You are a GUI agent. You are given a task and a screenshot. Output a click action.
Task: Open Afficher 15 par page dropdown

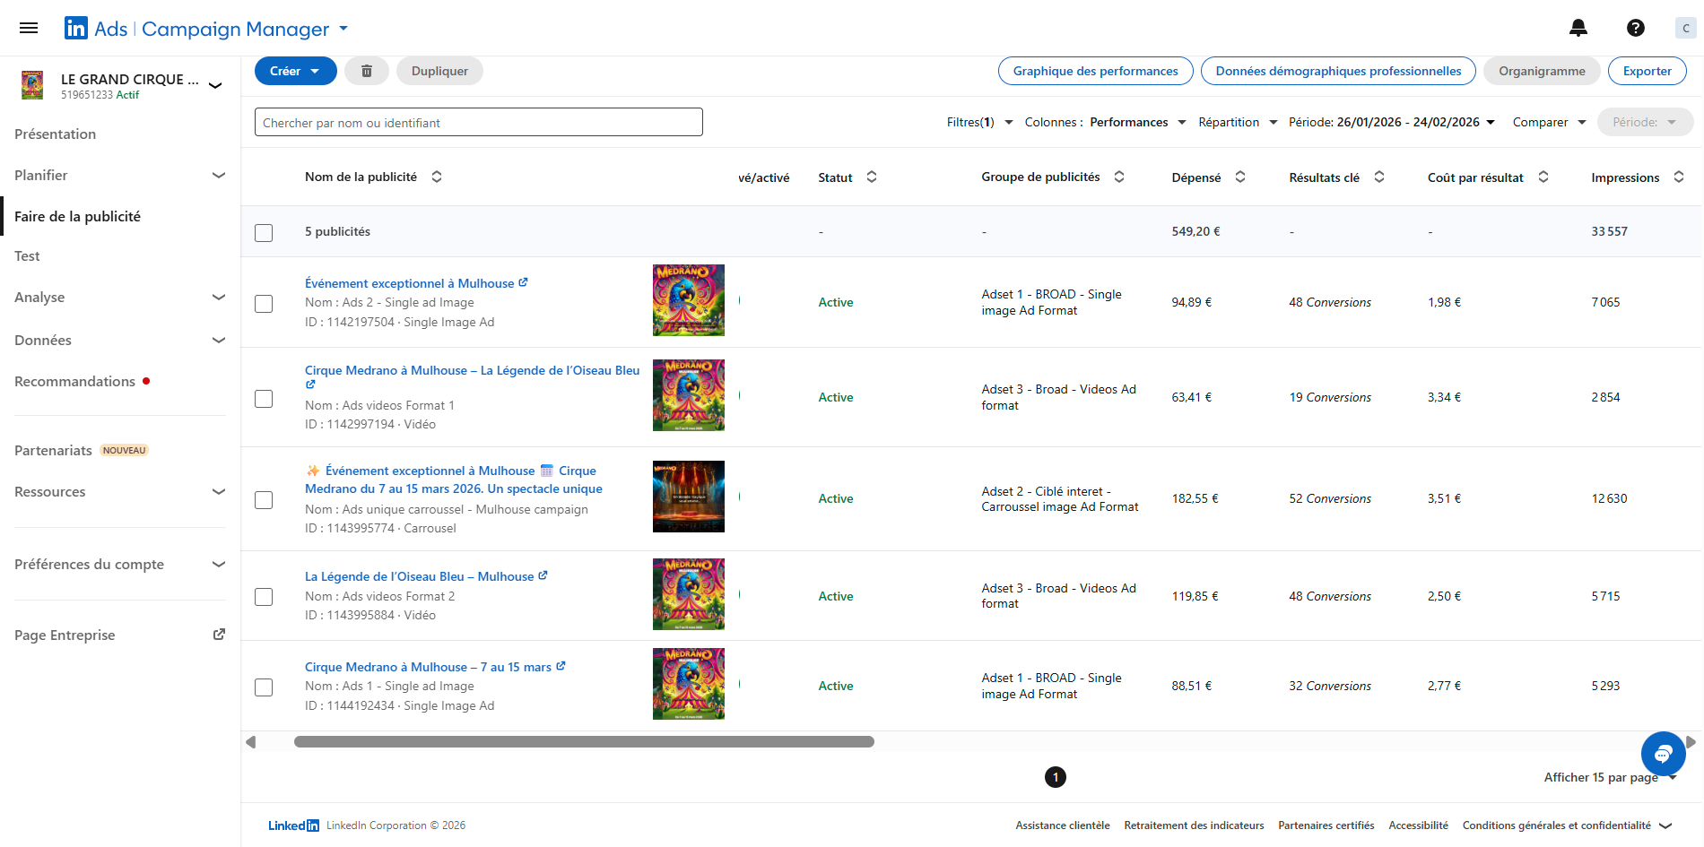click(x=1610, y=777)
